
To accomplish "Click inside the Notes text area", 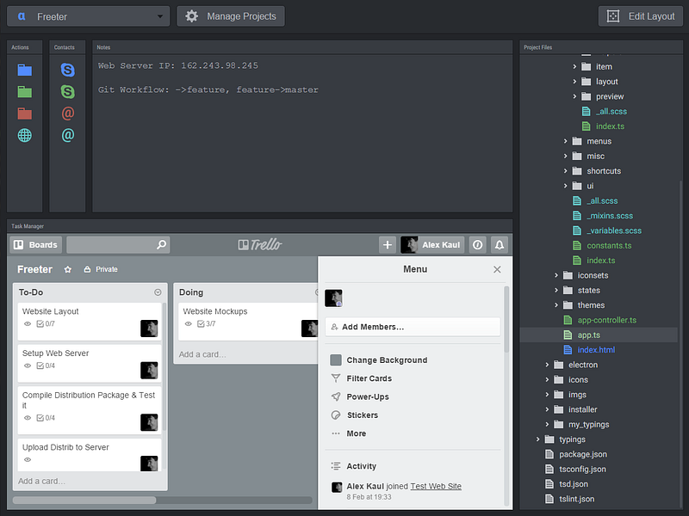I will [x=302, y=133].
